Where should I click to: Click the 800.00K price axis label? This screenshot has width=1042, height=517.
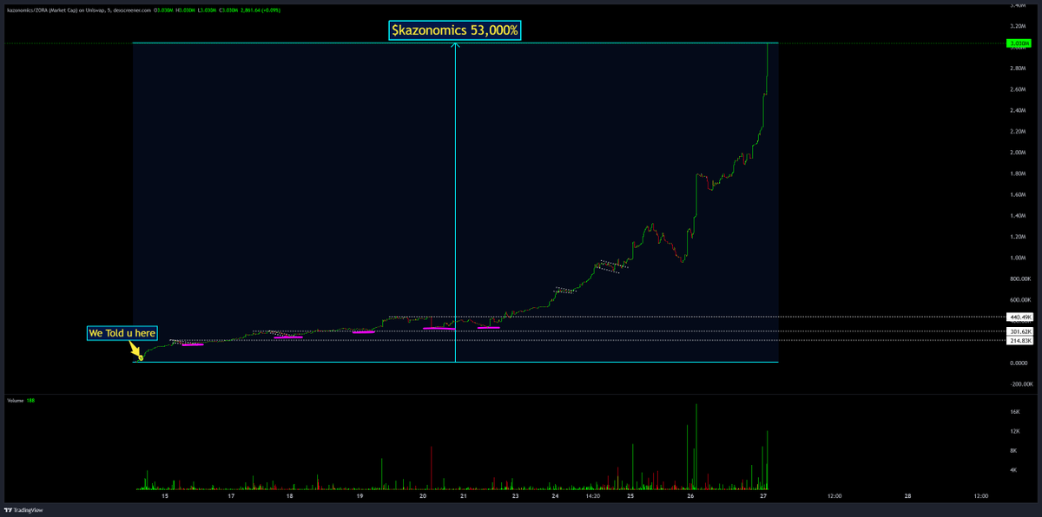tap(1019, 278)
